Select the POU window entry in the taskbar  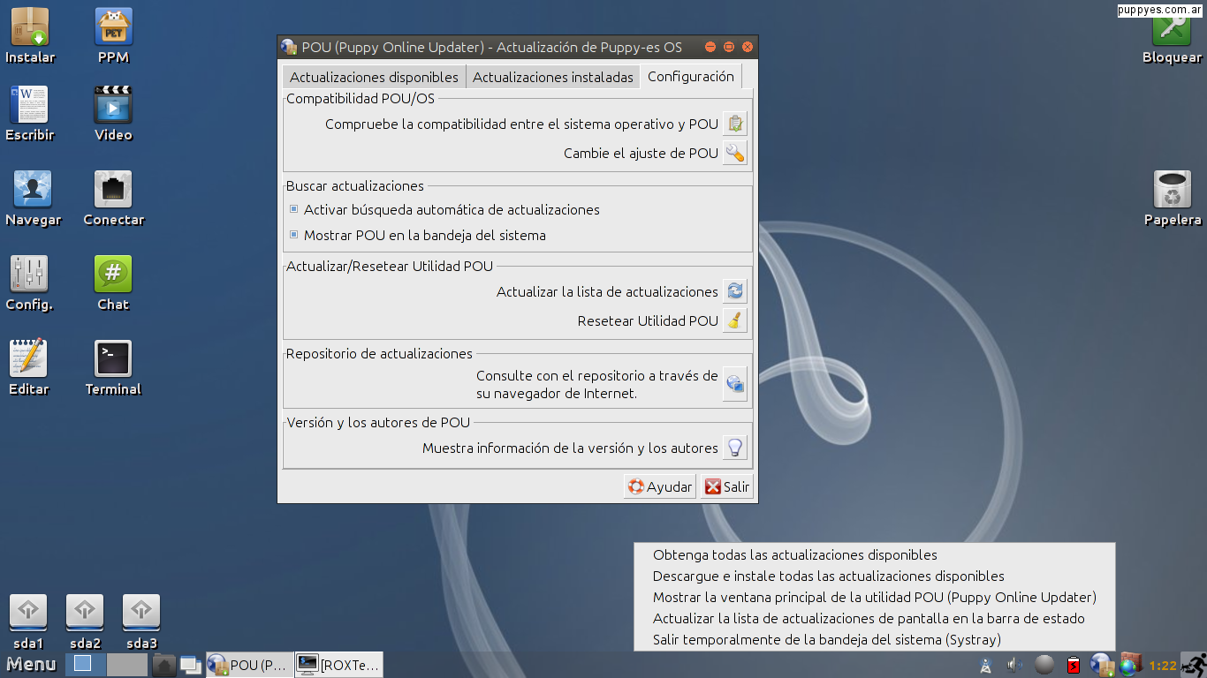click(x=249, y=665)
